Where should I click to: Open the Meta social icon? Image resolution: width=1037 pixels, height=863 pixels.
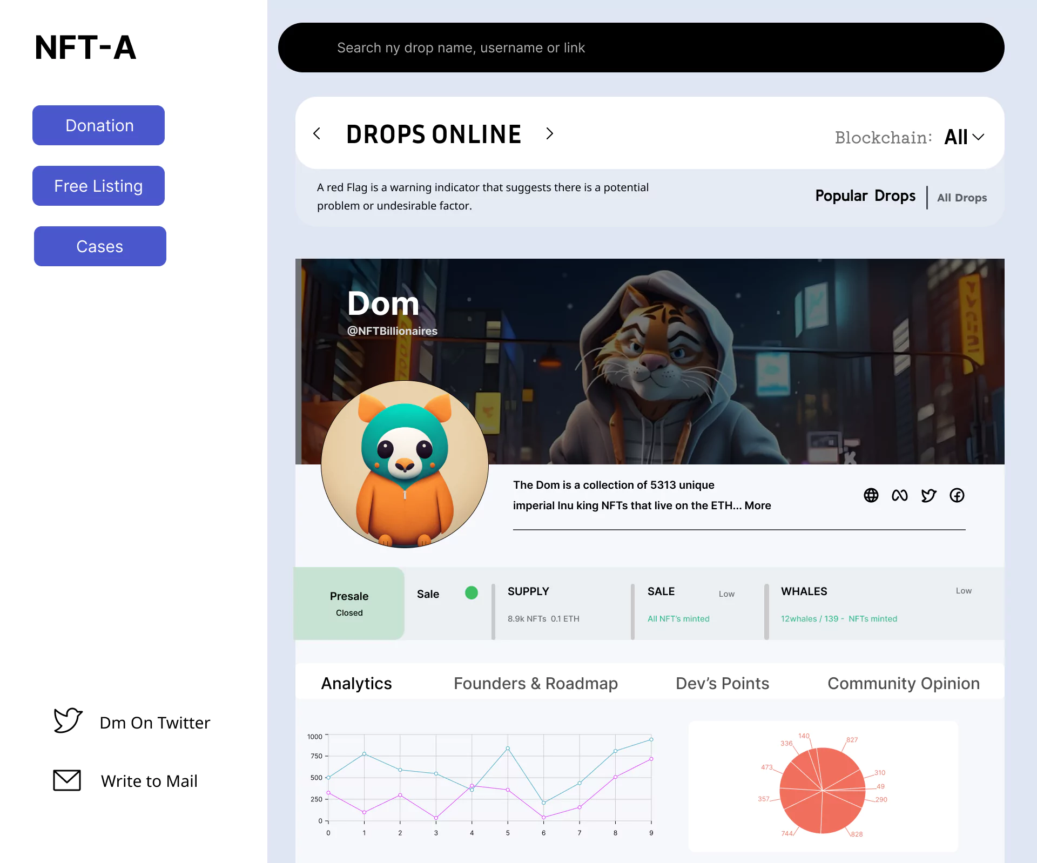[x=900, y=495]
